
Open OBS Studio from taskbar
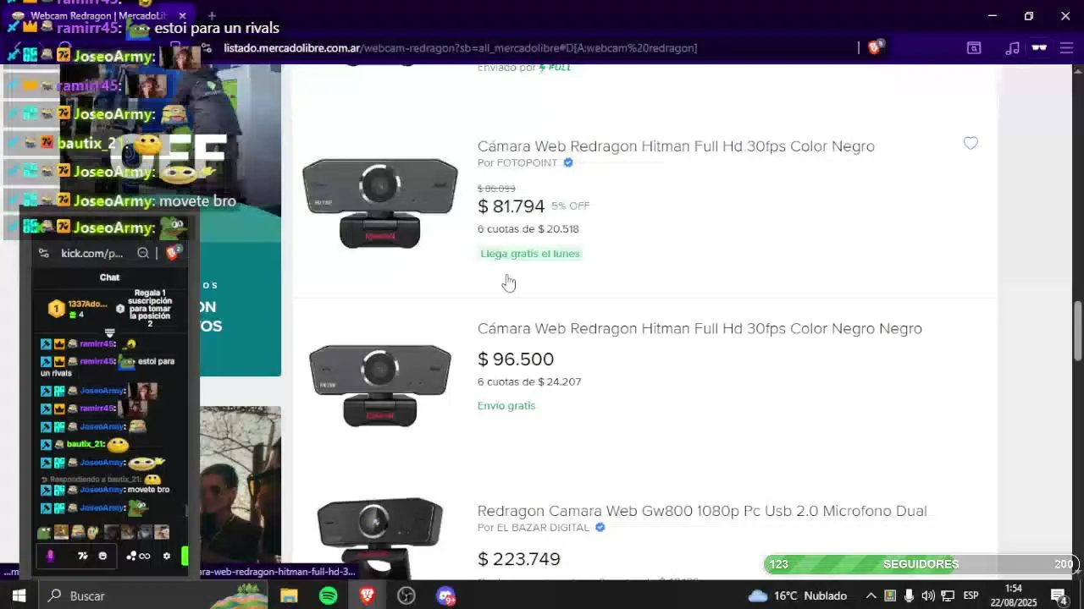point(406,595)
